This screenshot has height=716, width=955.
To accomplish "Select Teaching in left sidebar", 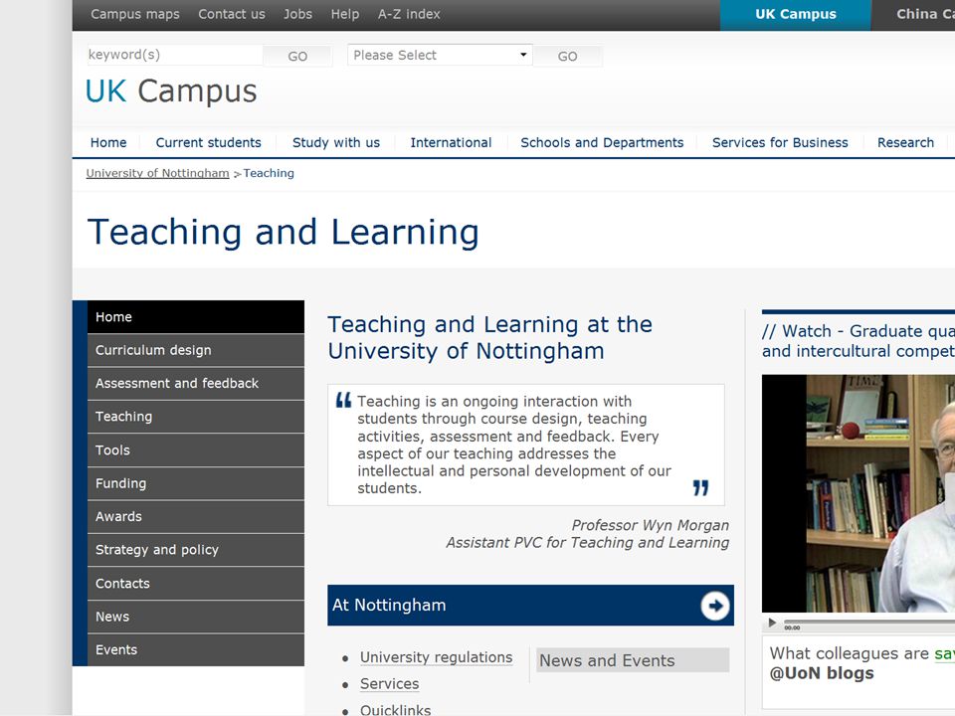I will click(196, 417).
